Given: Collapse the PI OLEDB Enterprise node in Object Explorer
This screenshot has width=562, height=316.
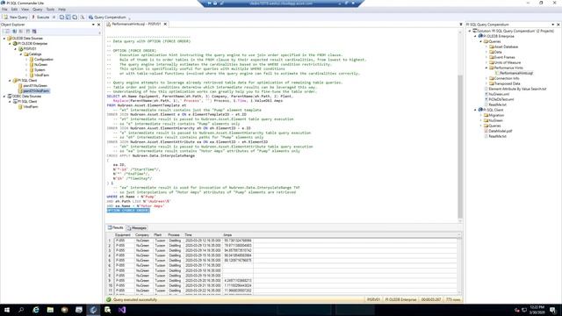Looking at the screenshot, I should pyautogui.click(x=10, y=44).
